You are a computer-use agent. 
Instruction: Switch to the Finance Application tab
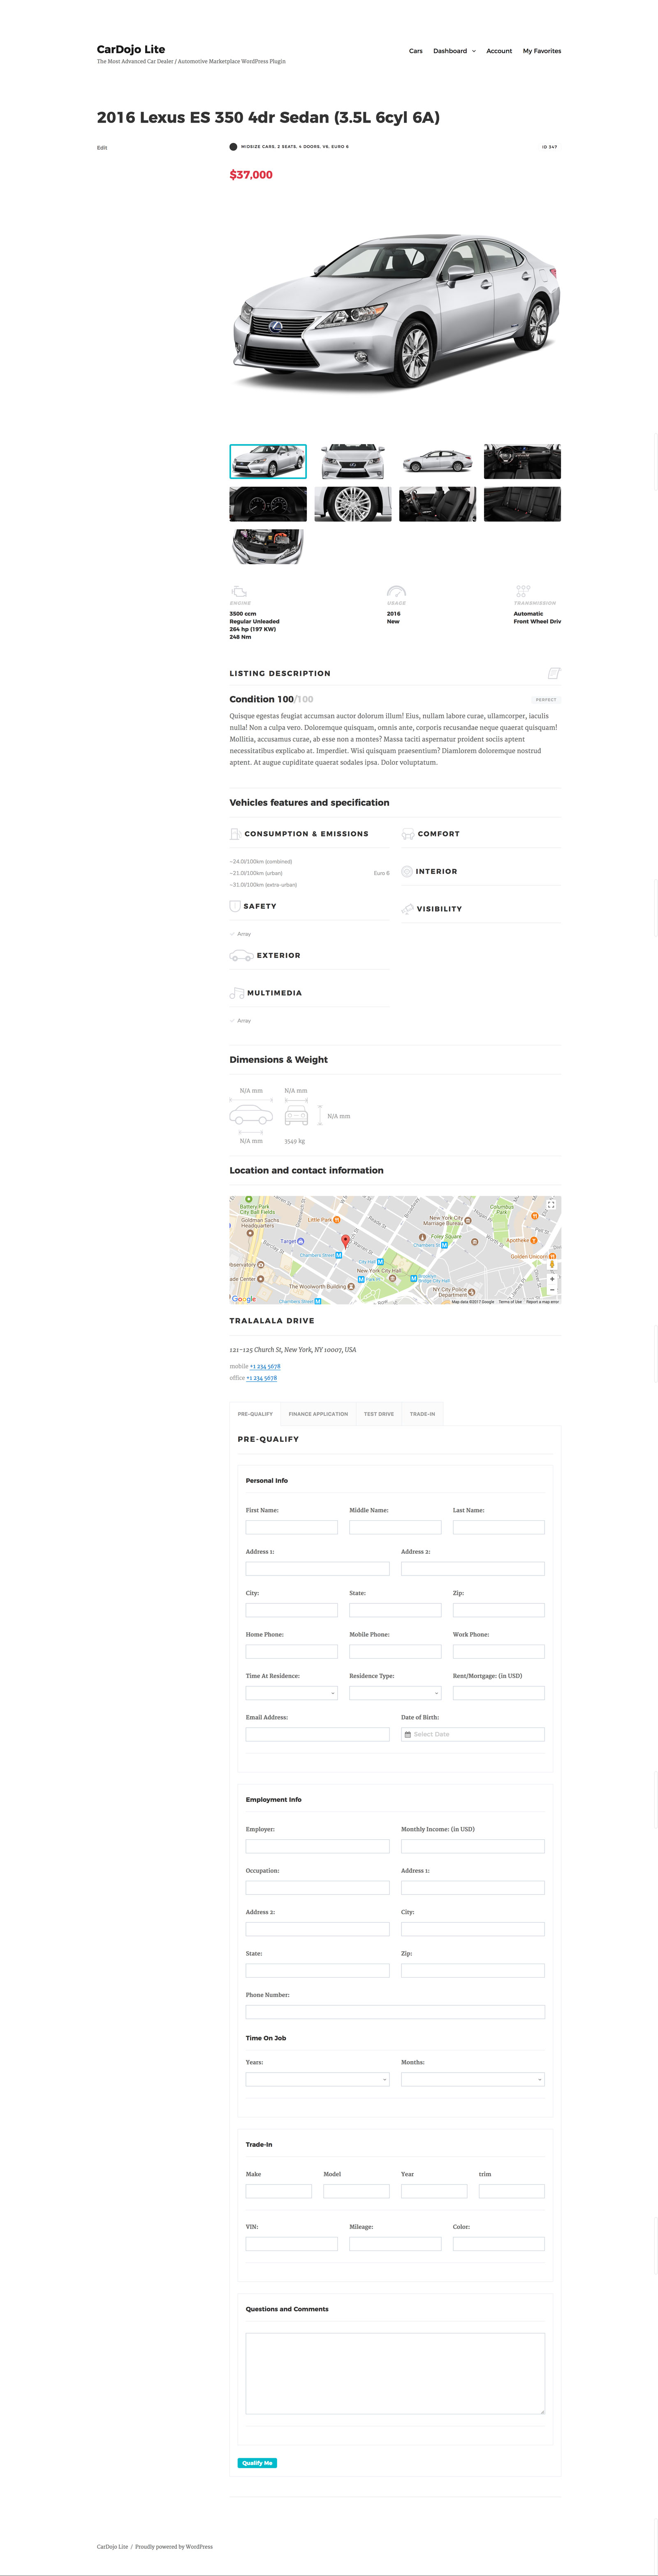[x=319, y=1414]
